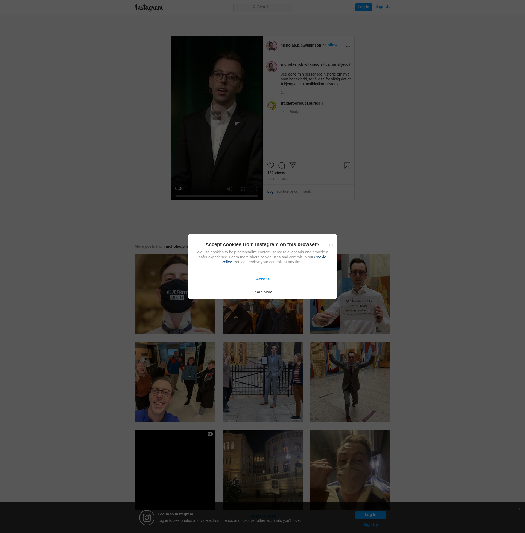Open the post's more options menu

(348, 46)
